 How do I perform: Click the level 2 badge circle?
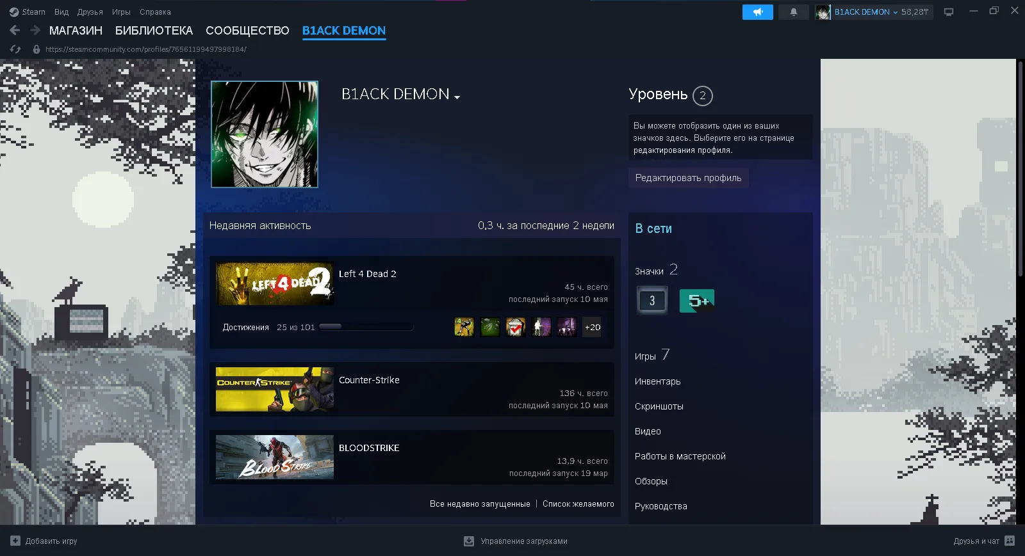[x=703, y=95]
